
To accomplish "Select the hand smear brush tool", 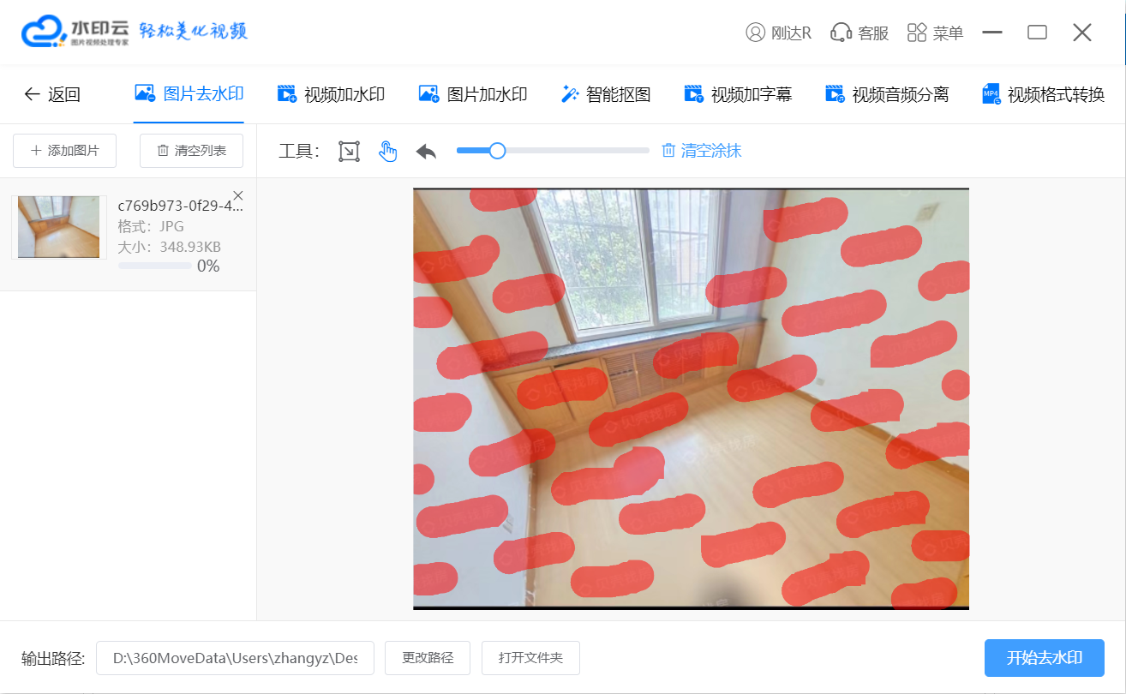I will tap(388, 152).
